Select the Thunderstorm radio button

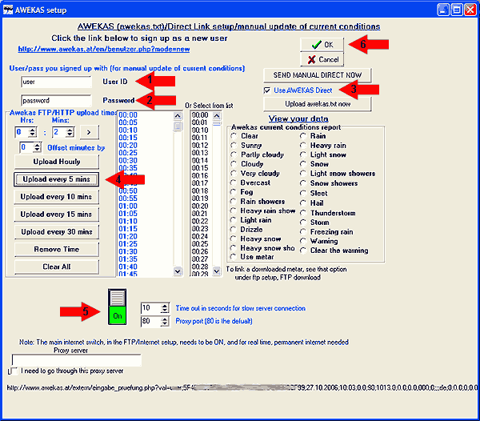[303, 213]
